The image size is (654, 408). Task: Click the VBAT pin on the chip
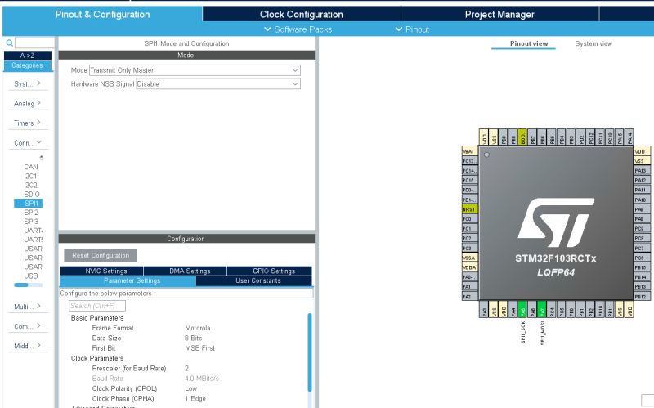coord(469,151)
